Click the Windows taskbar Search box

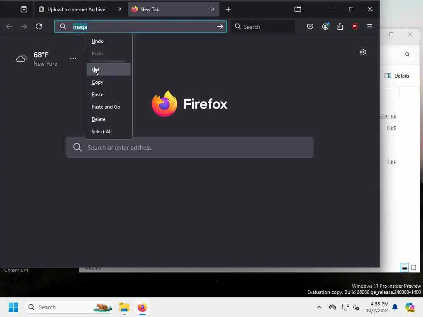pyautogui.click(x=69, y=307)
